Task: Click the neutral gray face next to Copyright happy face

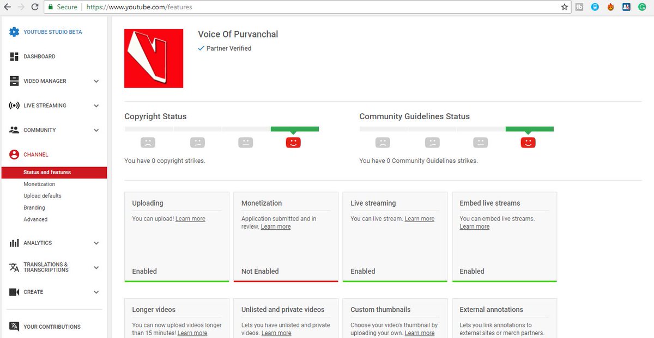Action: coord(245,143)
